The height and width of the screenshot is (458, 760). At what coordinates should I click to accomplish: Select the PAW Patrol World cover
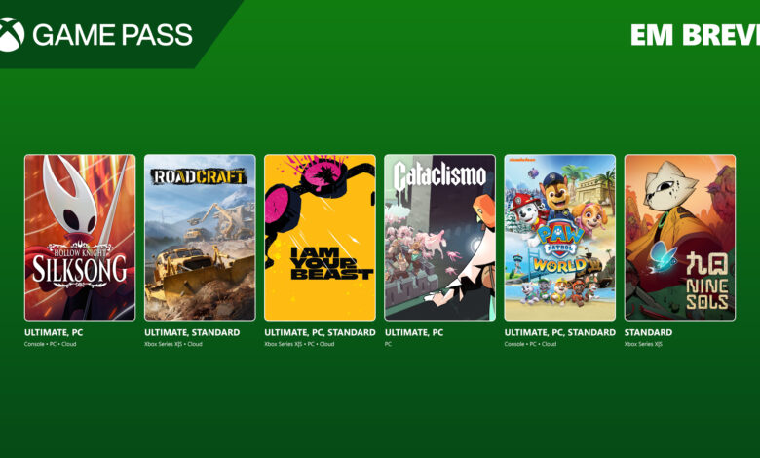click(560, 238)
